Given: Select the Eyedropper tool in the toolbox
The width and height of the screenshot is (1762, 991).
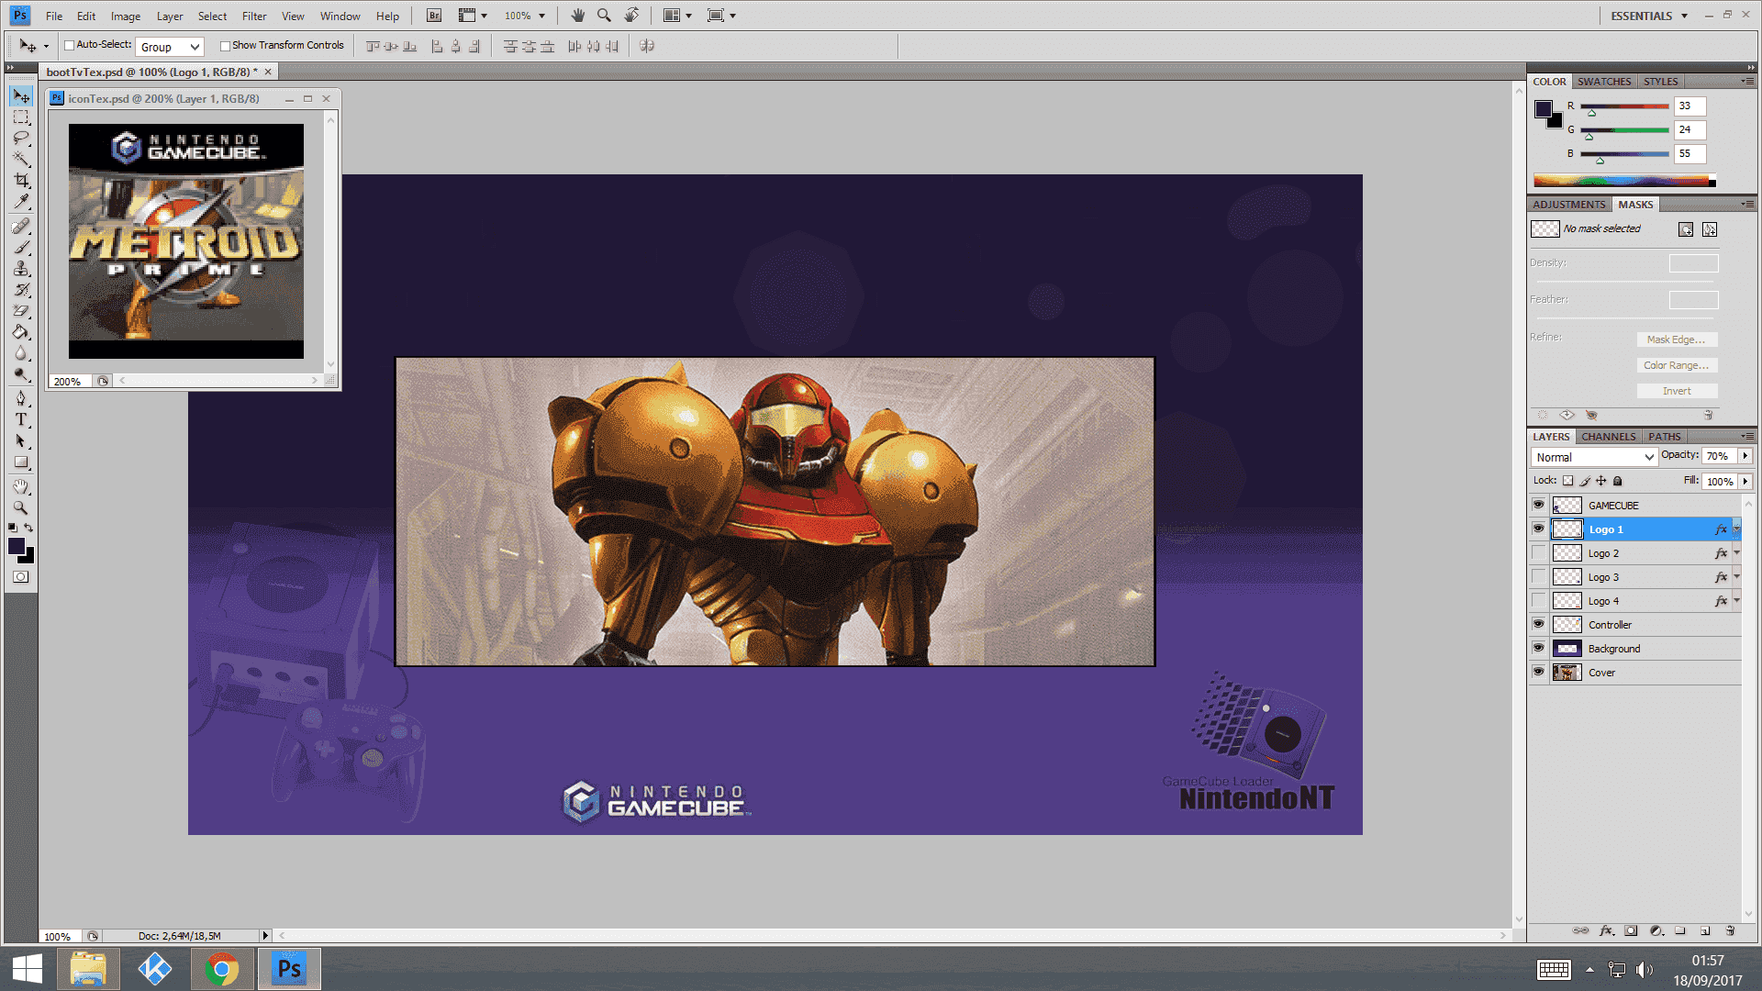Looking at the screenshot, I should tap(21, 202).
